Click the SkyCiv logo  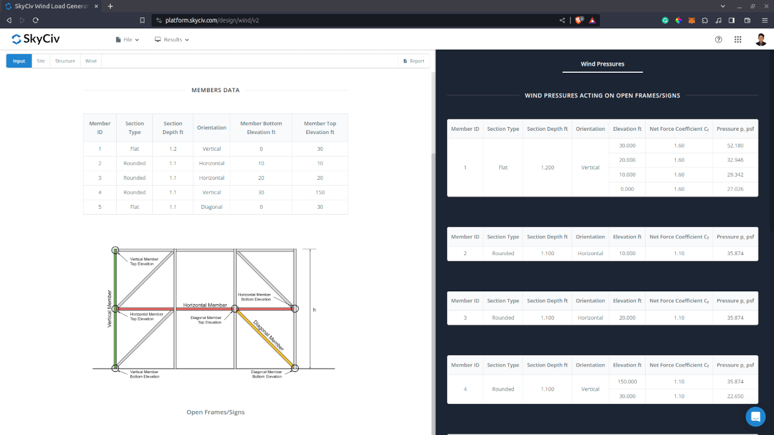pos(35,39)
